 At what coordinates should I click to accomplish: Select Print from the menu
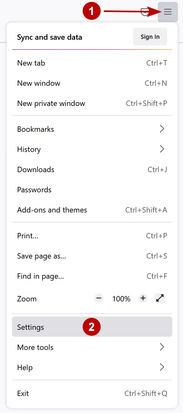click(27, 236)
